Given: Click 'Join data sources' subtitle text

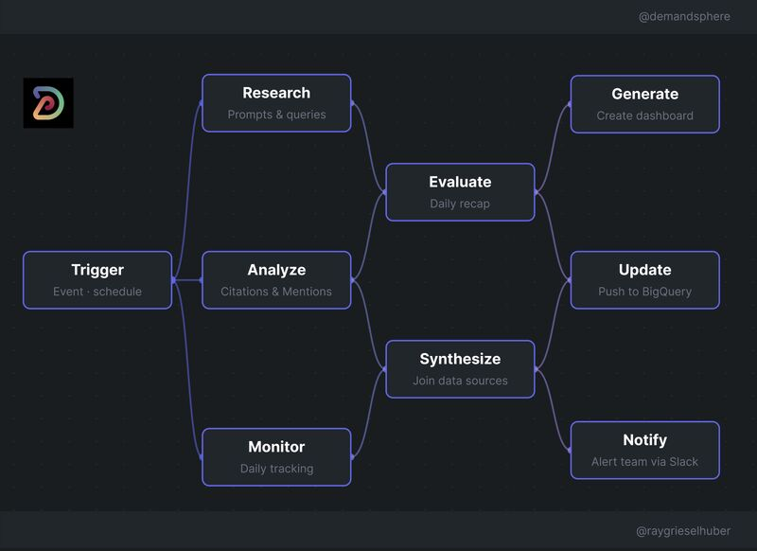Looking at the screenshot, I should click(x=460, y=381).
